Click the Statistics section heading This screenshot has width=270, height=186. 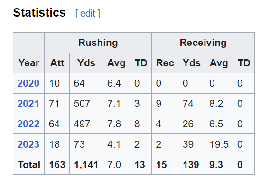[x=39, y=12]
